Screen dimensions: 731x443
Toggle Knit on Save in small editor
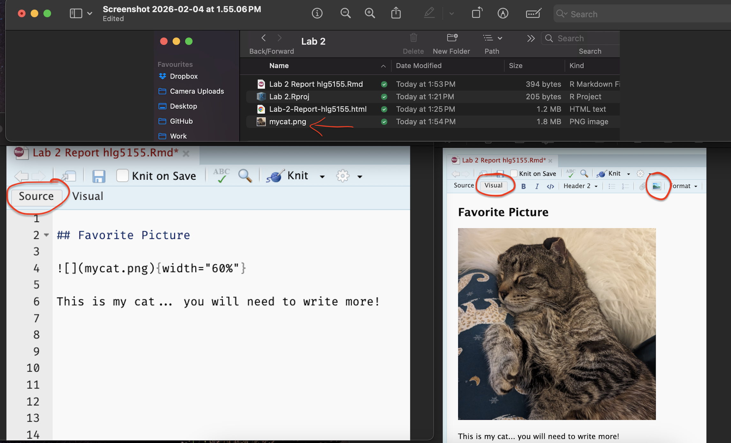(514, 174)
